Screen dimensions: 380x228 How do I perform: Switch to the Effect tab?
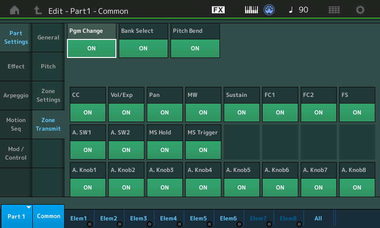16,66
